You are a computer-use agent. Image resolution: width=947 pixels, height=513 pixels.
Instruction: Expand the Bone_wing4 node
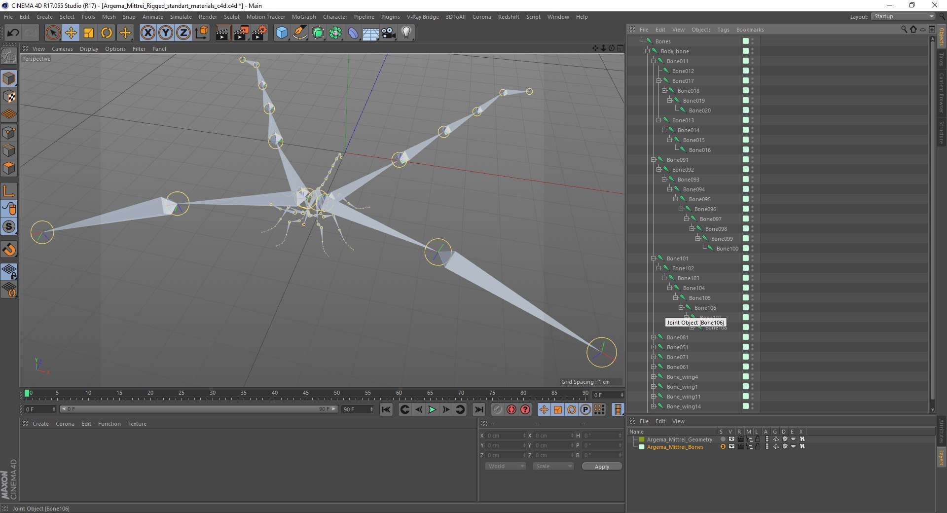(x=653, y=377)
